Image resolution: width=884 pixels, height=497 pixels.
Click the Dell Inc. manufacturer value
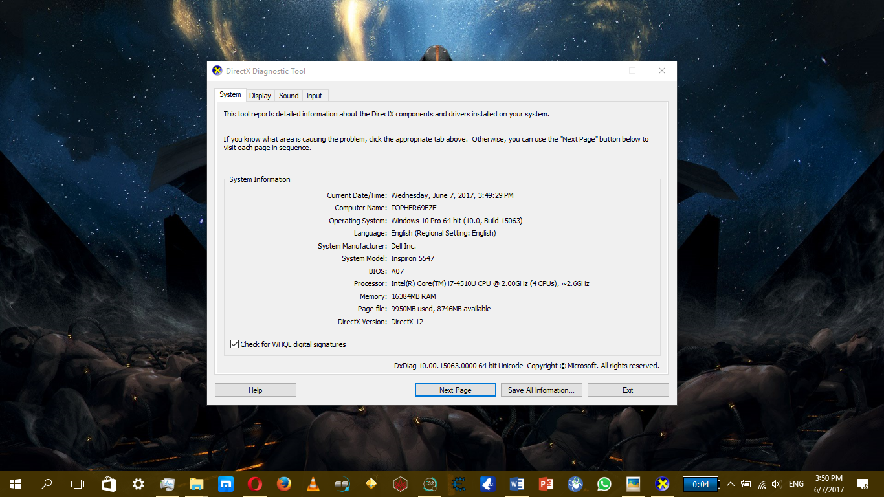pos(404,246)
